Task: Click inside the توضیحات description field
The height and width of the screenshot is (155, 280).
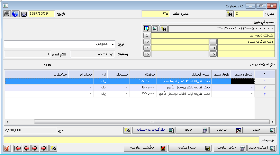Action: (131, 140)
